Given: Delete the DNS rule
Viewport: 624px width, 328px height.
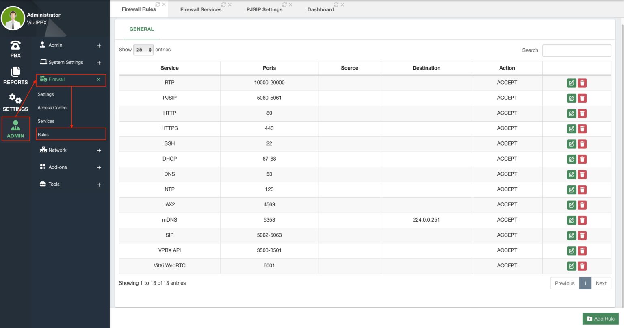Looking at the screenshot, I should [x=582, y=174].
